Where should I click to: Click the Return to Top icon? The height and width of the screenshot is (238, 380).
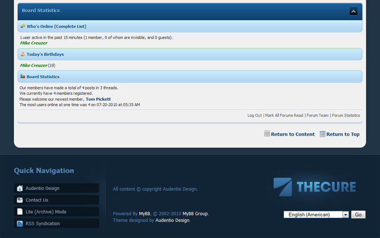(x=323, y=134)
